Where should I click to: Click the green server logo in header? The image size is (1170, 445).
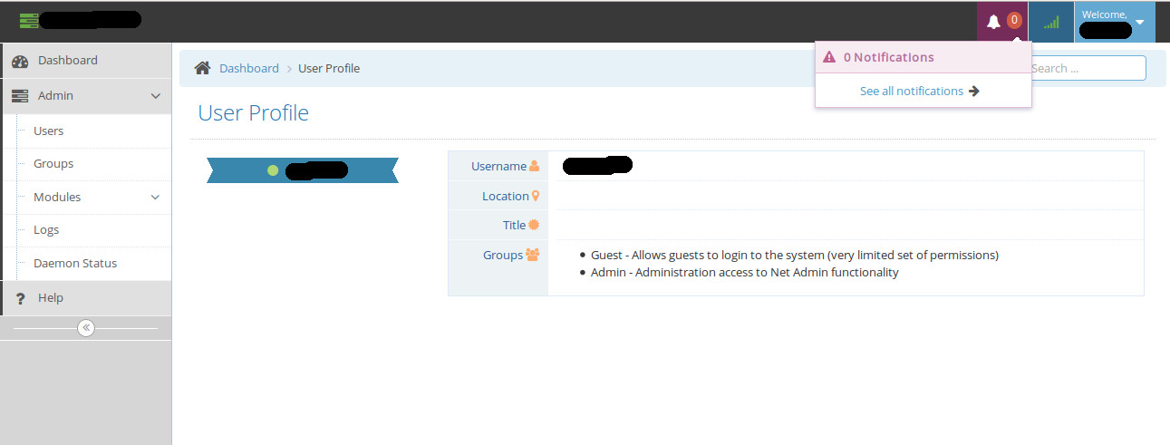point(29,20)
